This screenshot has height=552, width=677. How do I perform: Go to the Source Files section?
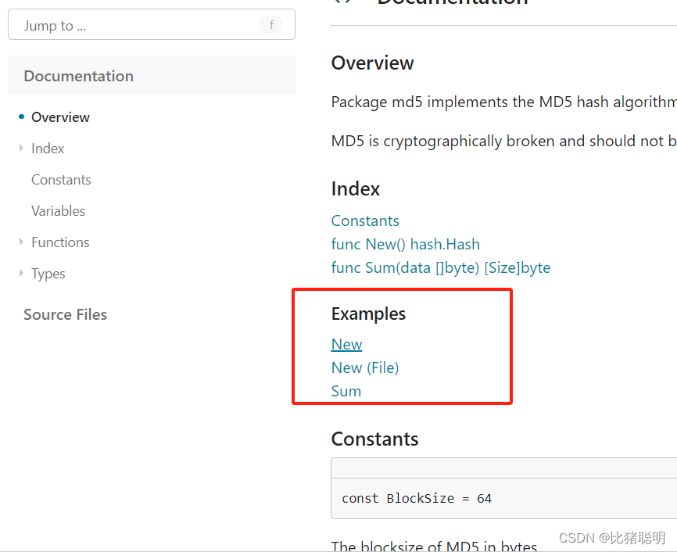(65, 314)
